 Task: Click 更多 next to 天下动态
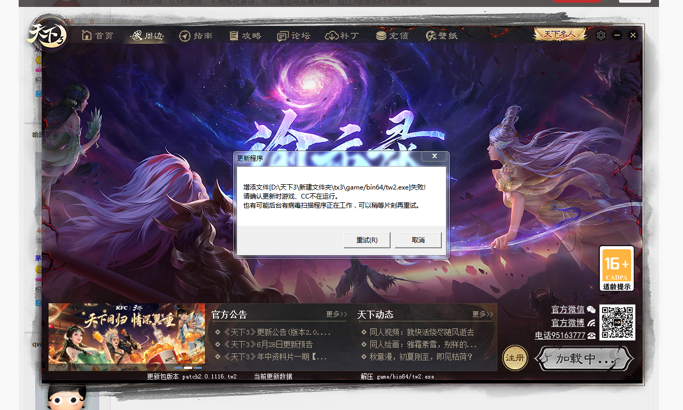[x=482, y=314]
